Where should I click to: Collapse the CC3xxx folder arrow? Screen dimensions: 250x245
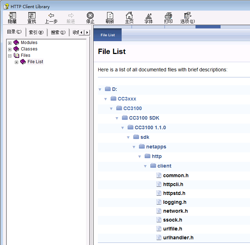click(106, 99)
